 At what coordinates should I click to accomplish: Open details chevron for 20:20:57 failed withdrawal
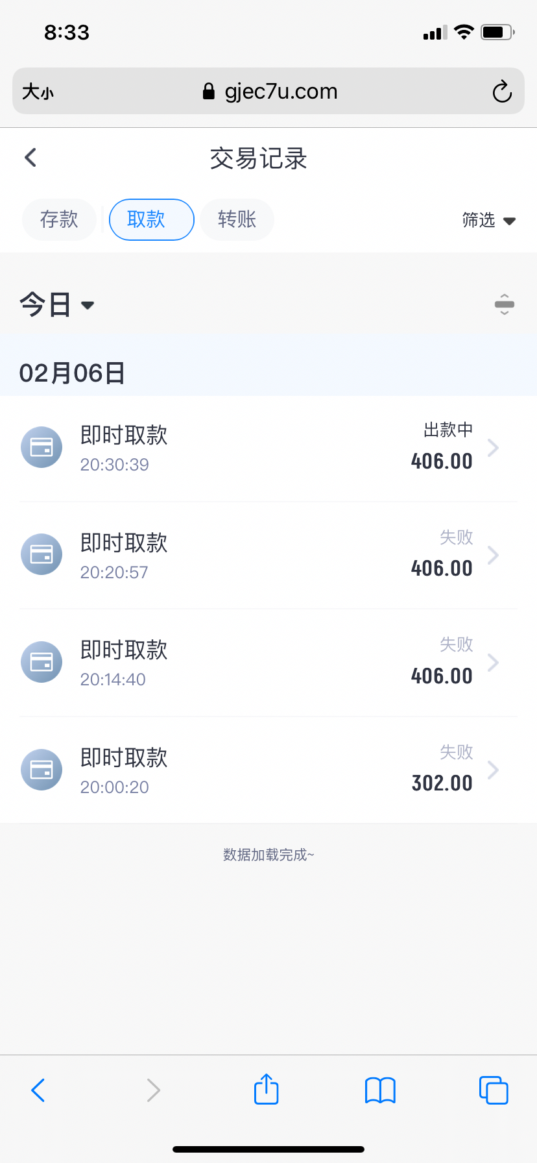[x=494, y=555]
